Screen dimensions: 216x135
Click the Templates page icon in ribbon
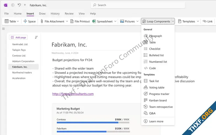(x=180, y=21)
